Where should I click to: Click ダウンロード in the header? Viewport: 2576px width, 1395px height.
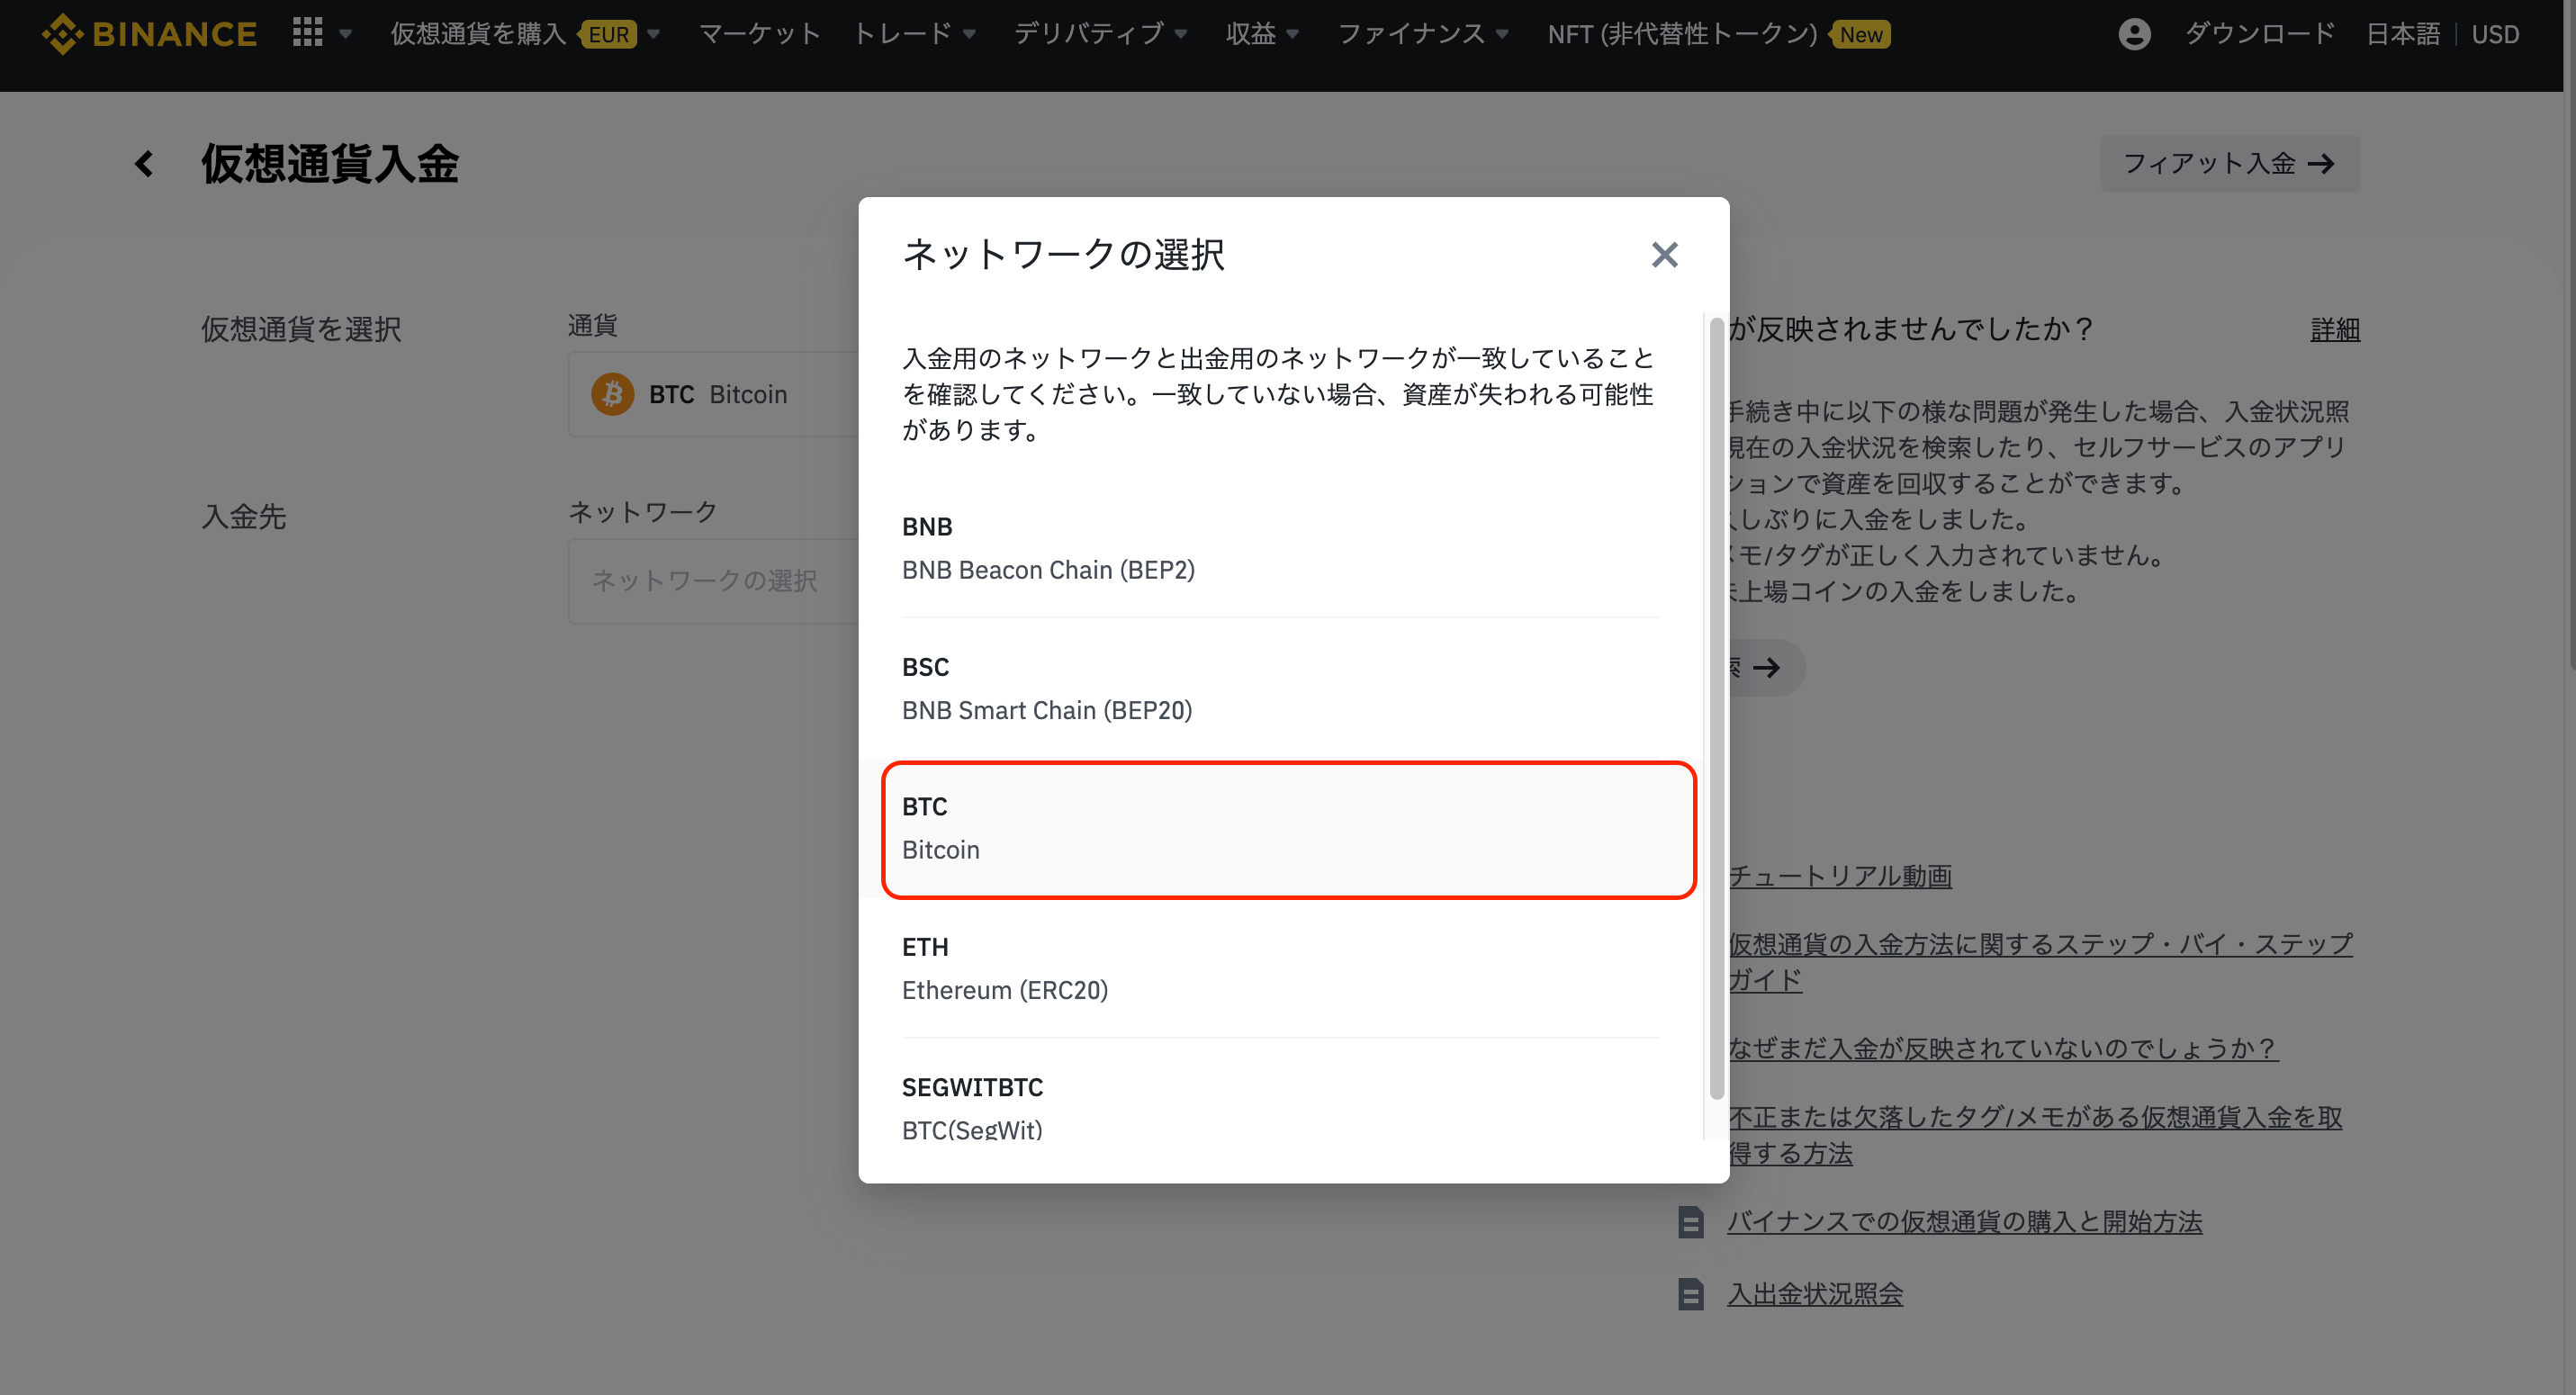click(2259, 34)
